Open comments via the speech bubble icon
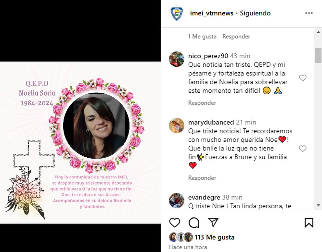The height and width of the screenshot is (252, 322). coord(194,223)
